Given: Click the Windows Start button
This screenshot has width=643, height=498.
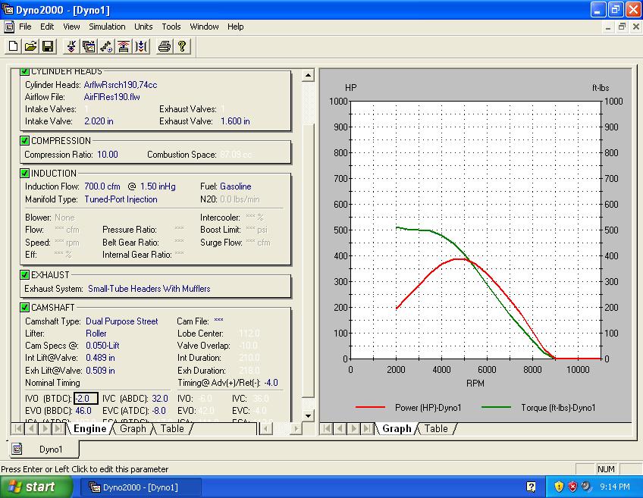Looking at the screenshot, I should pyautogui.click(x=36, y=487).
